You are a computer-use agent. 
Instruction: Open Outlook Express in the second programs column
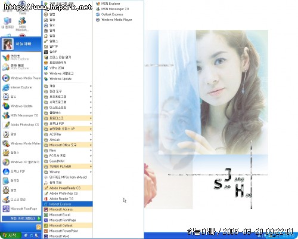119,14
